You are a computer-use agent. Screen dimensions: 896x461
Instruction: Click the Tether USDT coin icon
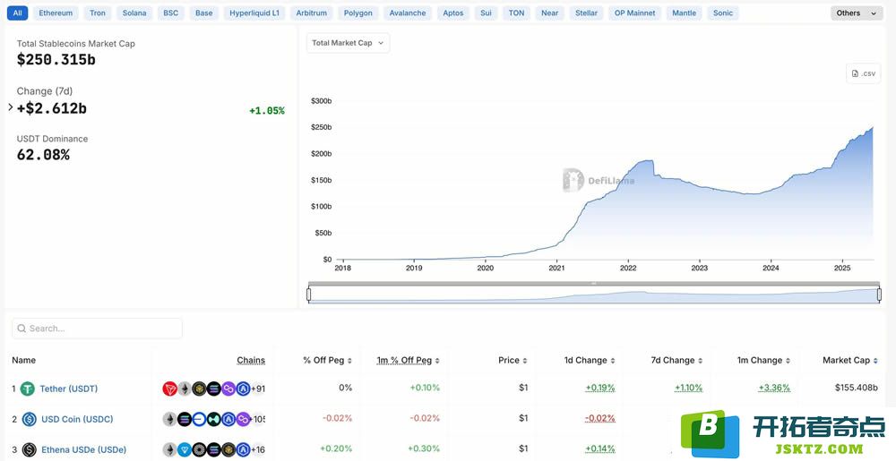click(x=28, y=389)
